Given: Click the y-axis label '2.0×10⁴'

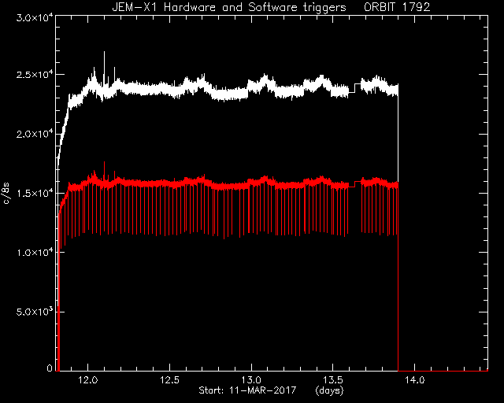Looking at the screenshot, I should point(35,134).
